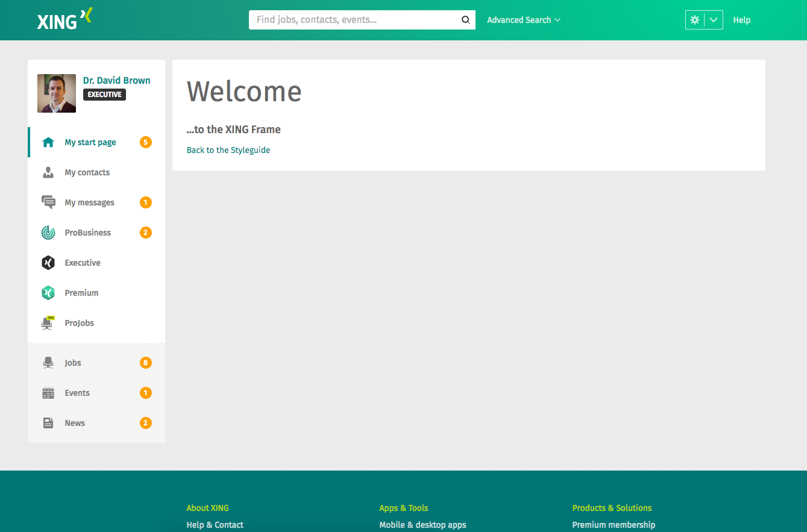The height and width of the screenshot is (532, 807).
Task: Click the person icon for My contacts
Action: click(x=48, y=172)
